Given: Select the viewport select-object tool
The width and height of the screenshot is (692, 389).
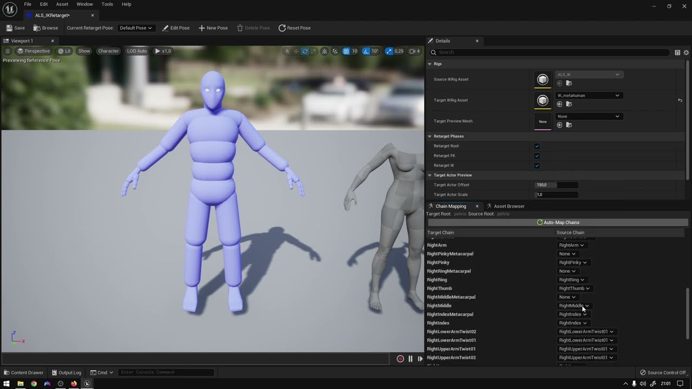Looking at the screenshot, I should (287, 51).
